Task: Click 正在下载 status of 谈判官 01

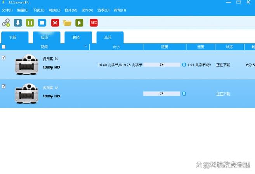Action: [223, 65]
